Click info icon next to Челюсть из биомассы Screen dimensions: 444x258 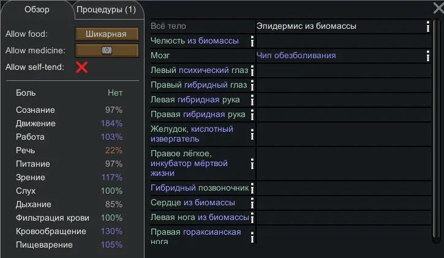[252, 41]
